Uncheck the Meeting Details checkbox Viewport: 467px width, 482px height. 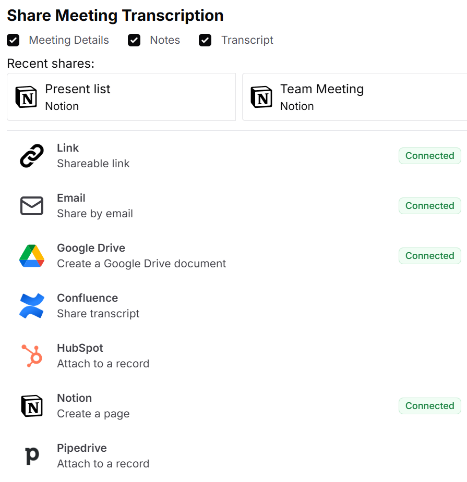pyautogui.click(x=13, y=40)
